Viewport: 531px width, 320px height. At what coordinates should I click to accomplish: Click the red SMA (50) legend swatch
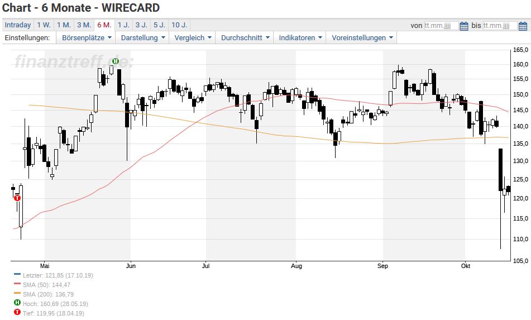[x=17, y=284]
